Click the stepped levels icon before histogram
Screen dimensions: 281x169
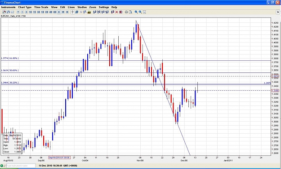(x=85, y=12)
